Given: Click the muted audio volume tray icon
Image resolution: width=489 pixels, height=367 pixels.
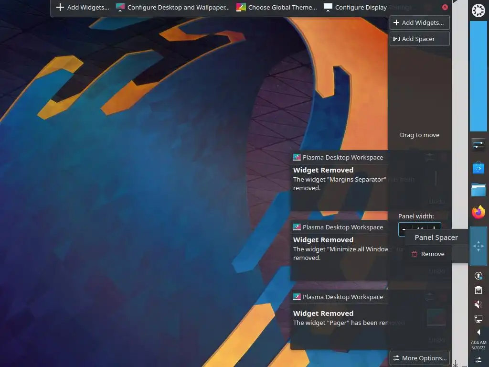Looking at the screenshot, I should 478,304.
